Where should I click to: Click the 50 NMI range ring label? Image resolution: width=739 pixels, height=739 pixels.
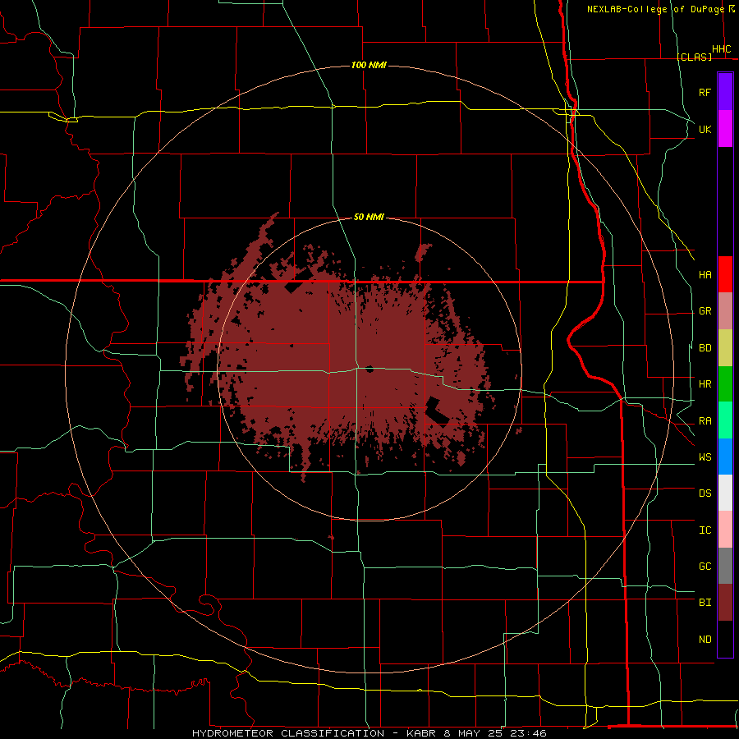[x=369, y=217]
